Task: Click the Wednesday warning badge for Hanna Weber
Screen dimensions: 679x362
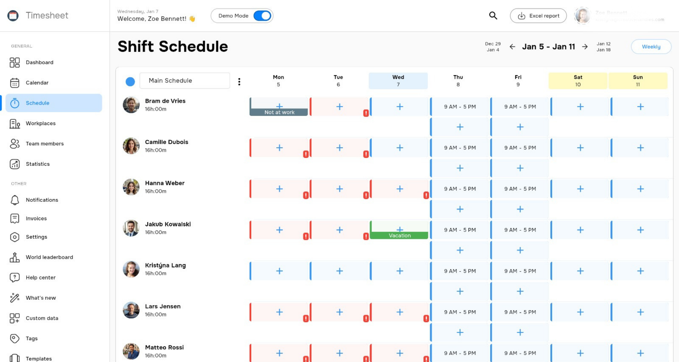Action: 426,195
